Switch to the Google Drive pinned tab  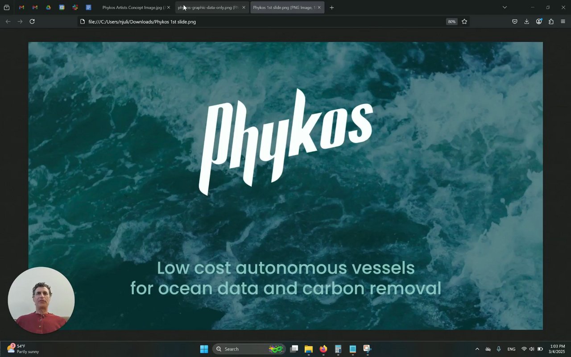(x=48, y=8)
